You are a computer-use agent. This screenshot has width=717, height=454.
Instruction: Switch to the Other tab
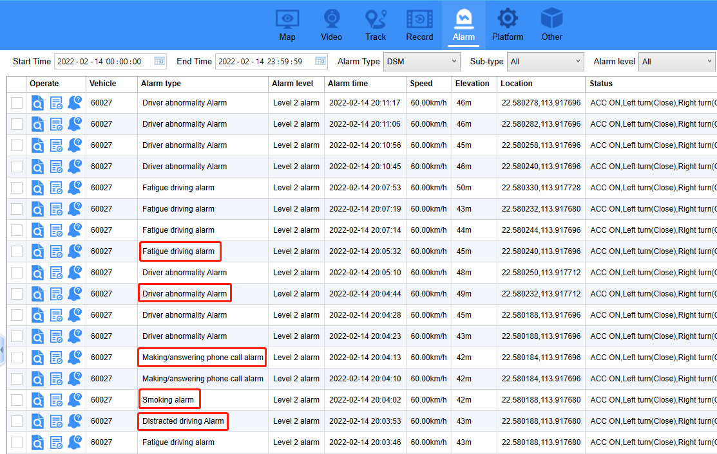pos(552,26)
